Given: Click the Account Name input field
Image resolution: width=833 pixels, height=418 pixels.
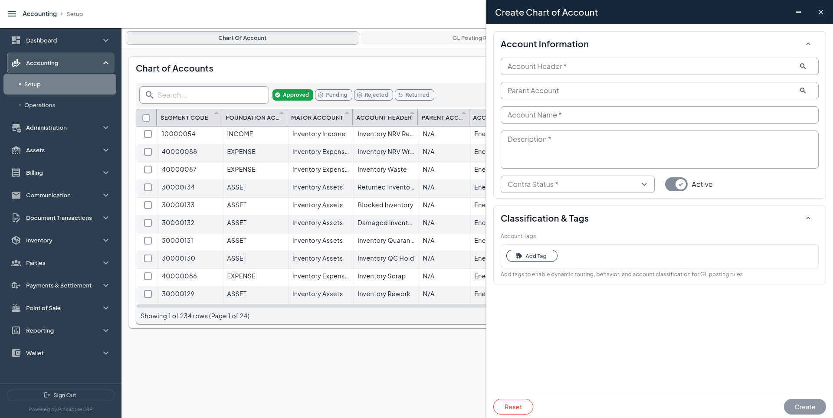Looking at the screenshot, I should pos(659,115).
